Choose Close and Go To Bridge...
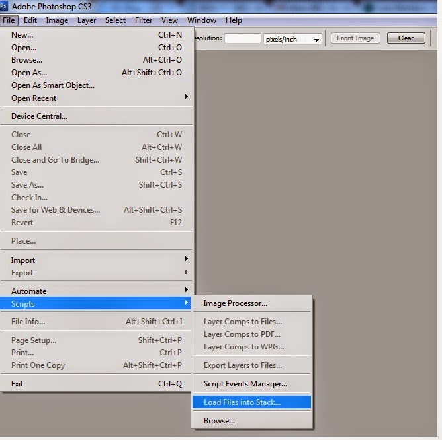The height and width of the screenshot is (440, 442). (97, 160)
